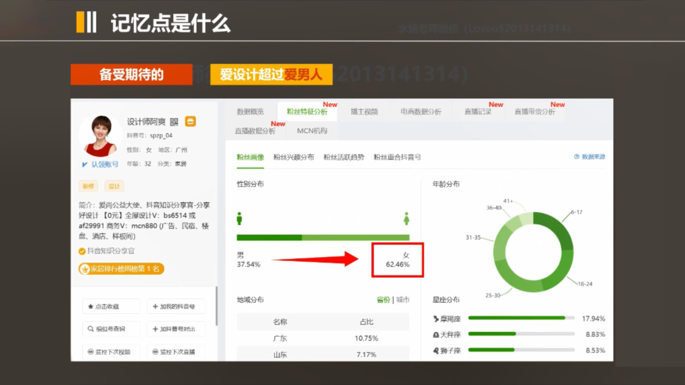Screen dimensions: 685x385
Task: Select the 粉丝兴趣分布 sub-tab
Action: pos(294,157)
